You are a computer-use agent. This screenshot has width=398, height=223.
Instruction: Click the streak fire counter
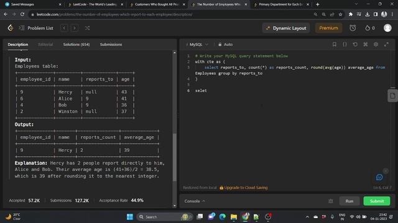click(x=370, y=28)
